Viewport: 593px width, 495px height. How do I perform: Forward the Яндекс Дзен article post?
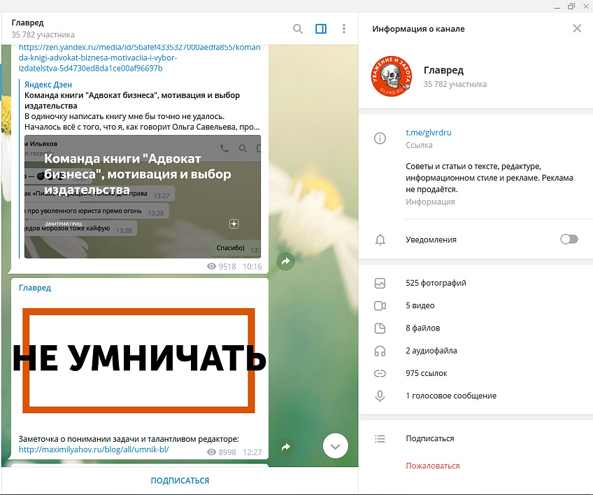(x=286, y=261)
